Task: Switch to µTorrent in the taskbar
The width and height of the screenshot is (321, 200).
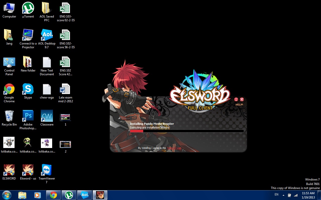Action: (69, 195)
